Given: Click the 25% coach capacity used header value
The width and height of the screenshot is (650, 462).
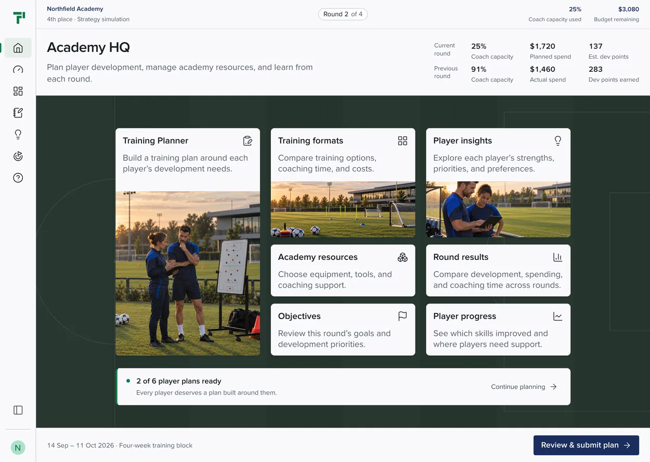Looking at the screenshot, I should (x=575, y=9).
